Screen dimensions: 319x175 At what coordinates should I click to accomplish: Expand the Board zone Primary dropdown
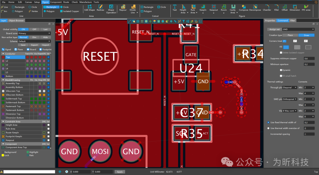pyautogui.click(x=34, y=33)
